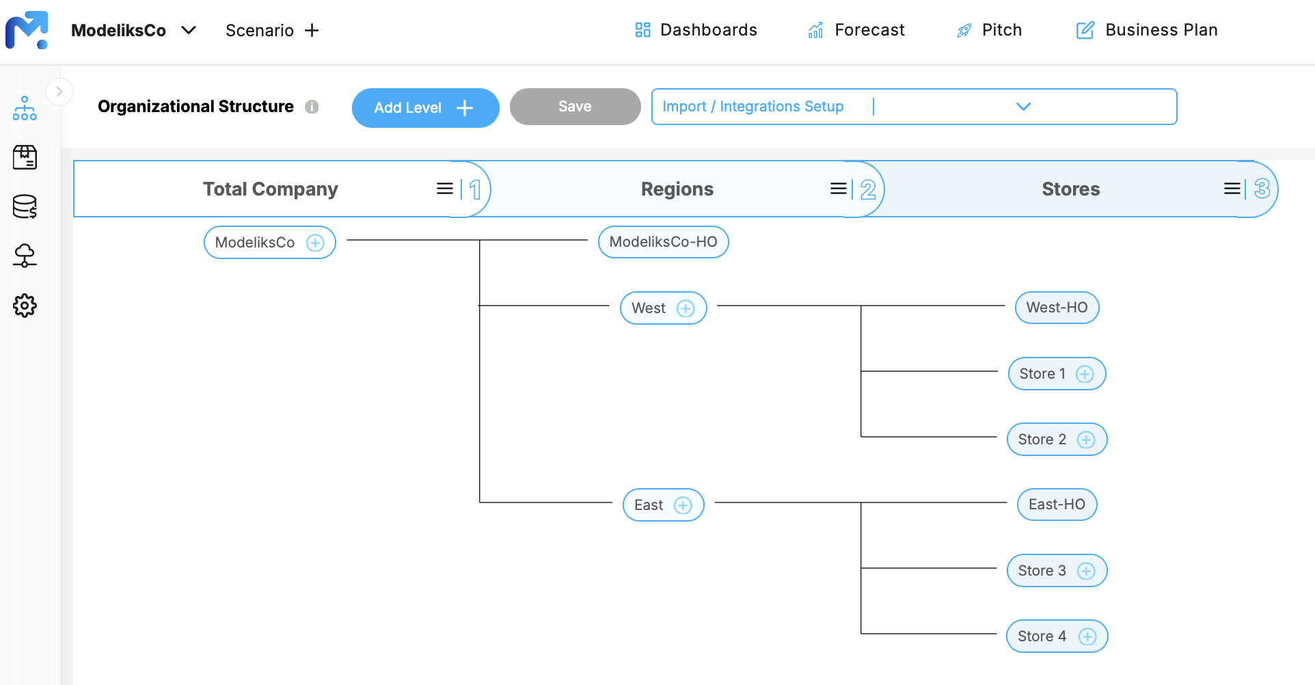Open the Total Company level options menu

click(x=444, y=189)
